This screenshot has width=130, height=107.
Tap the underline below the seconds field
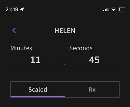coord(94,67)
